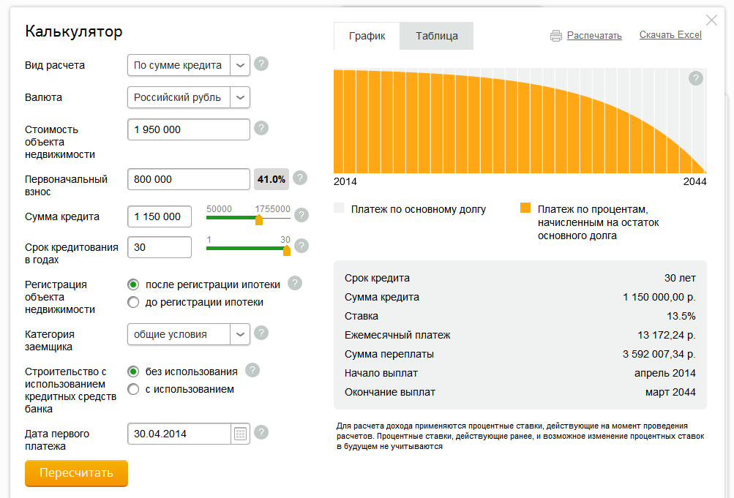Choose 'с использованием' radio option

[x=133, y=389]
